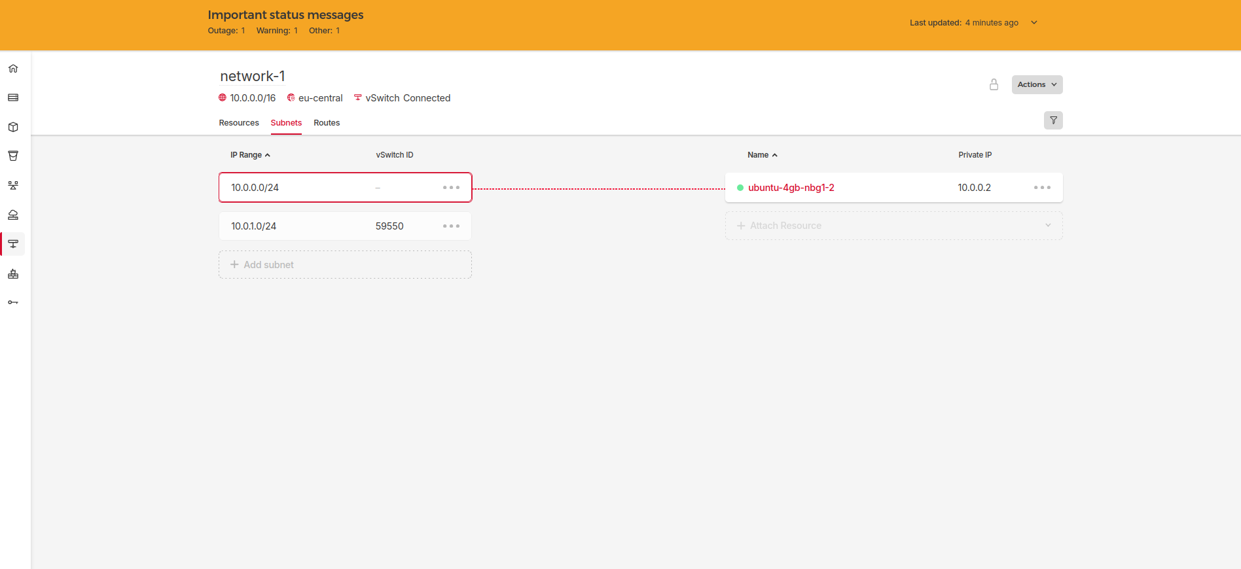Sort subnets by IP Range column
The width and height of the screenshot is (1241, 569).
[x=249, y=155]
